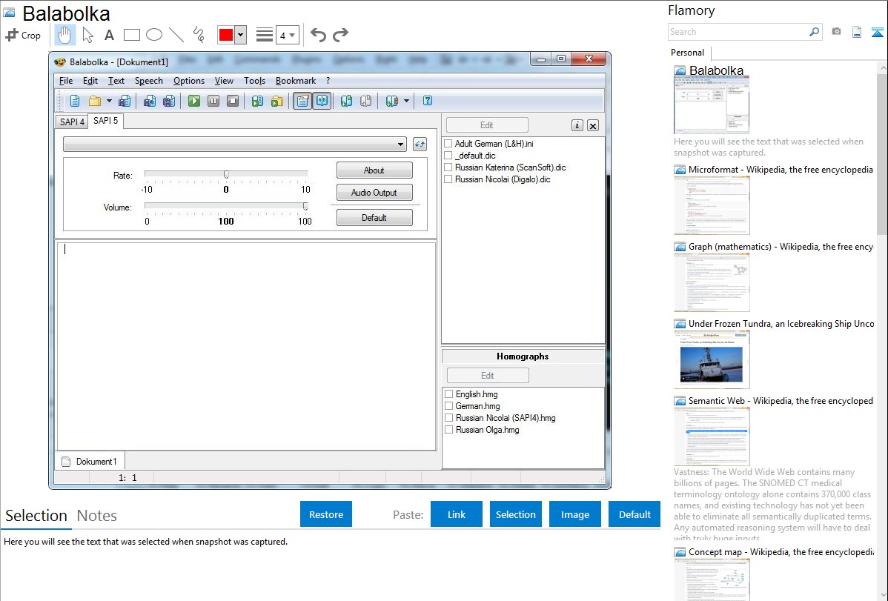Image resolution: width=888 pixels, height=601 pixels.
Task: Select the ellipse drawing tool
Action: click(x=154, y=35)
